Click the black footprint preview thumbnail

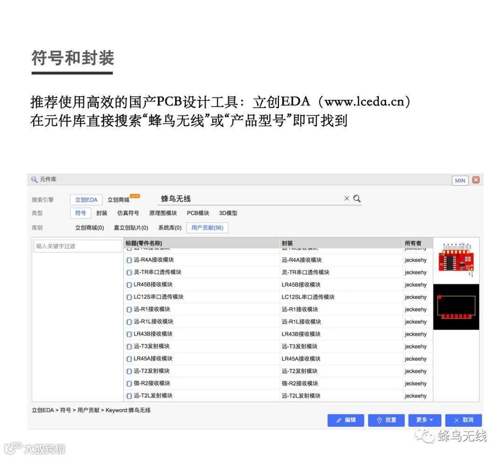pyautogui.click(x=456, y=307)
